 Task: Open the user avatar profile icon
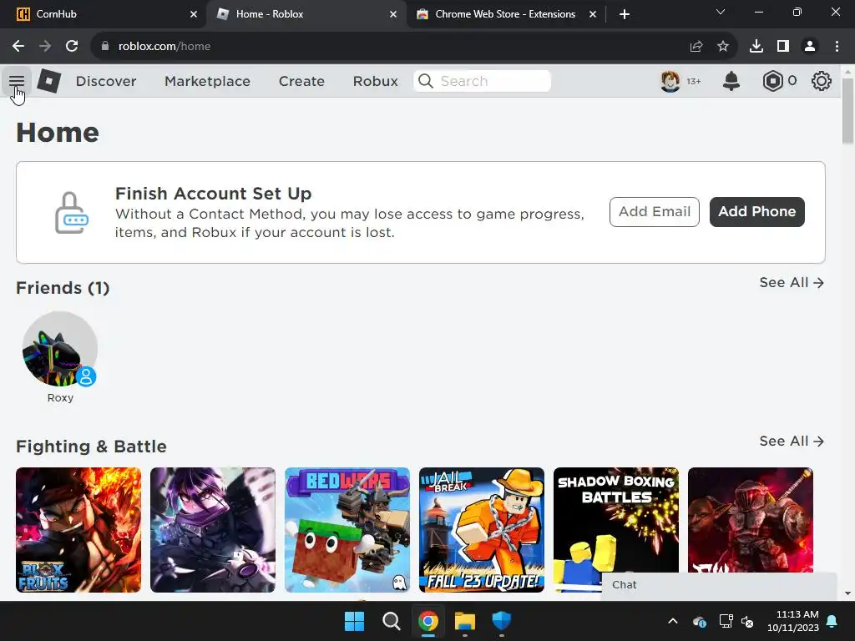[670, 81]
